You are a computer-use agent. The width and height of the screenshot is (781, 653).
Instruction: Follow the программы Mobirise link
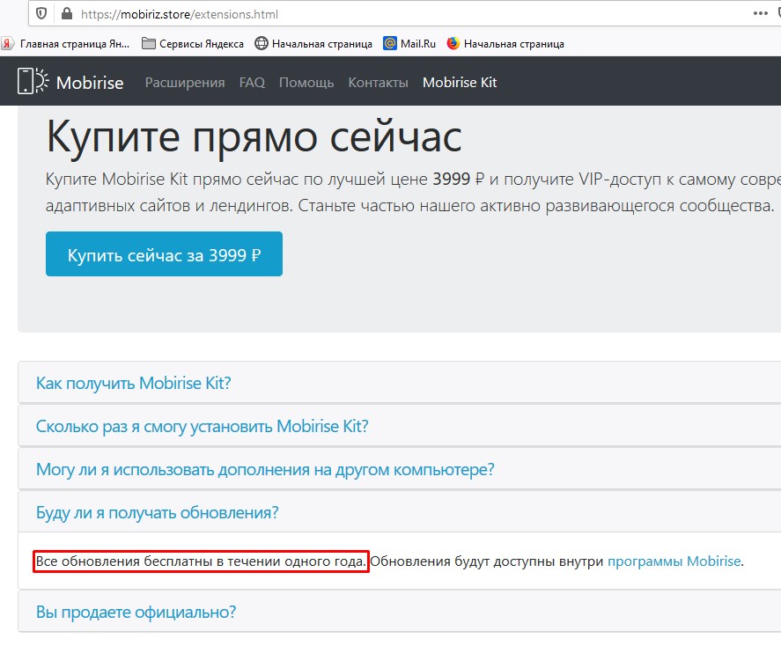click(x=674, y=561)
